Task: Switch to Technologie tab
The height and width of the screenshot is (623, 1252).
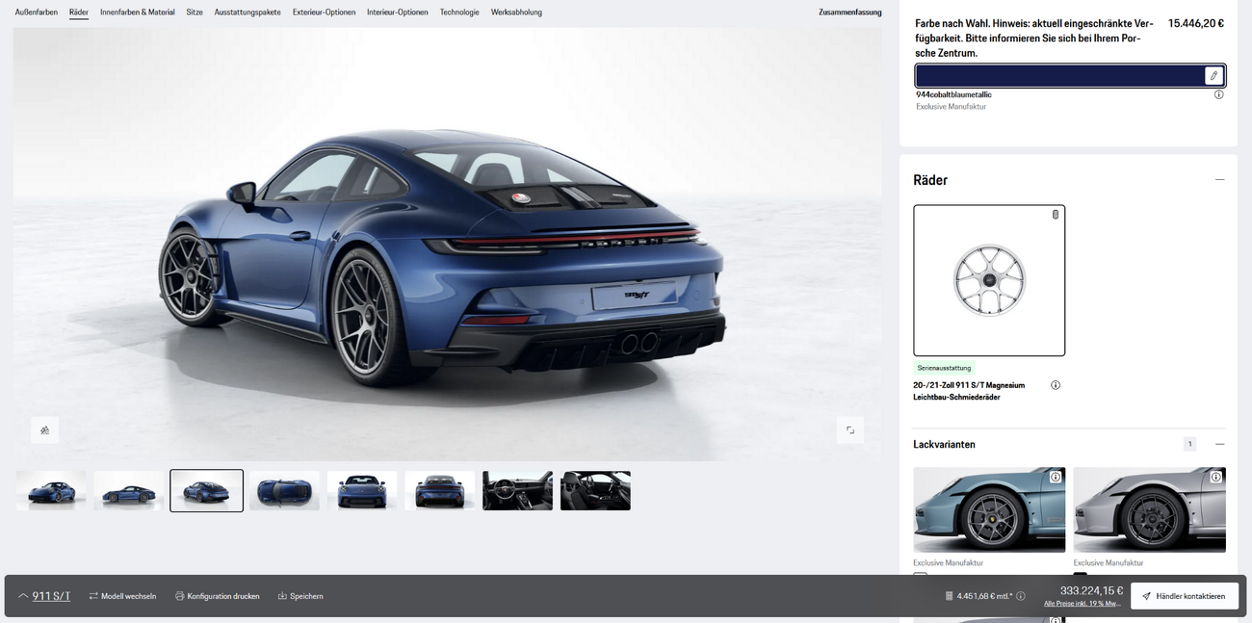Action: 459,13
